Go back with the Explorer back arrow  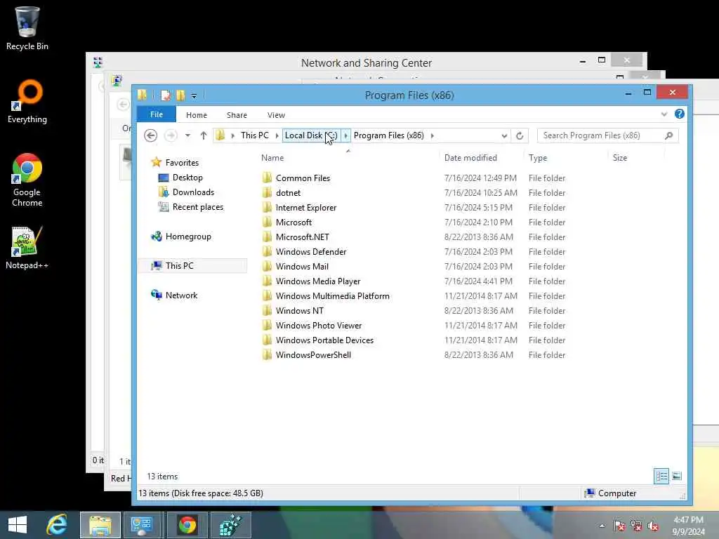150,135
